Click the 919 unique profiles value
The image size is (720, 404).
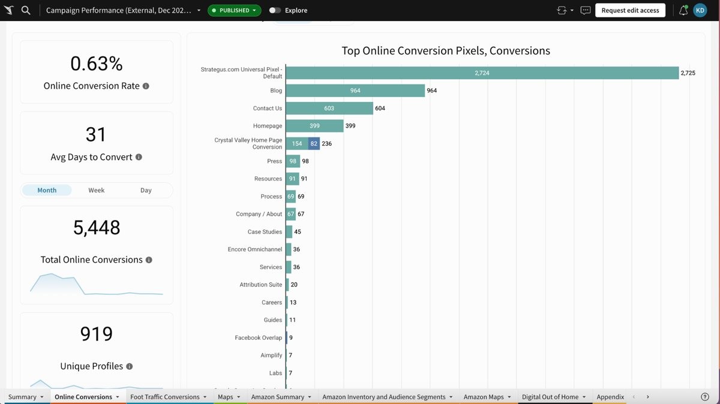pos(97,334)
